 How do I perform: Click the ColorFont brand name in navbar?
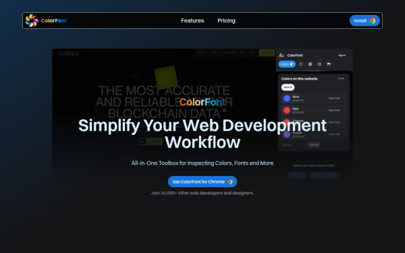[x=54, y=21]
